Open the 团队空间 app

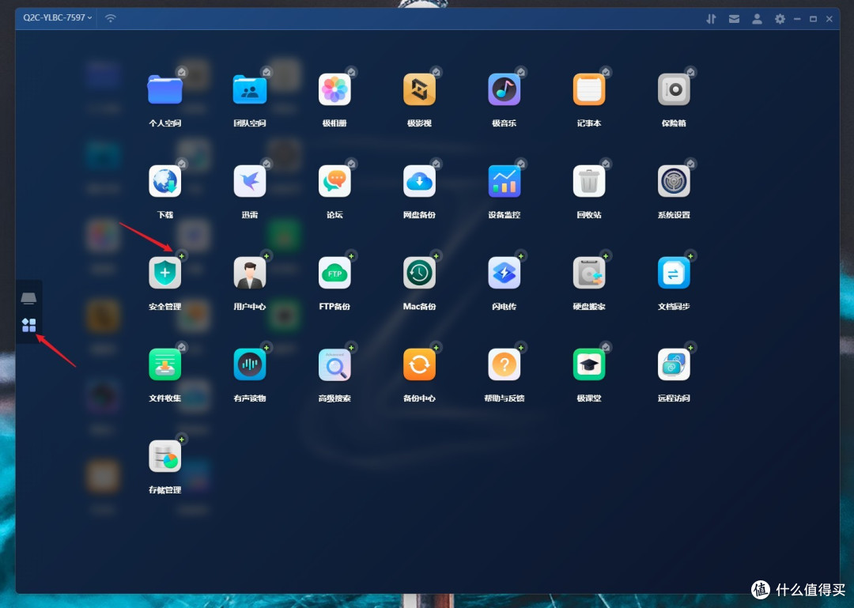coord(249,89)
